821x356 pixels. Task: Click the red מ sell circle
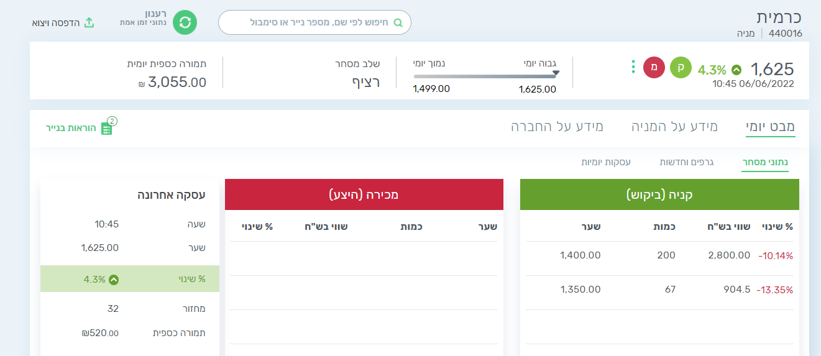pos(654,67)
